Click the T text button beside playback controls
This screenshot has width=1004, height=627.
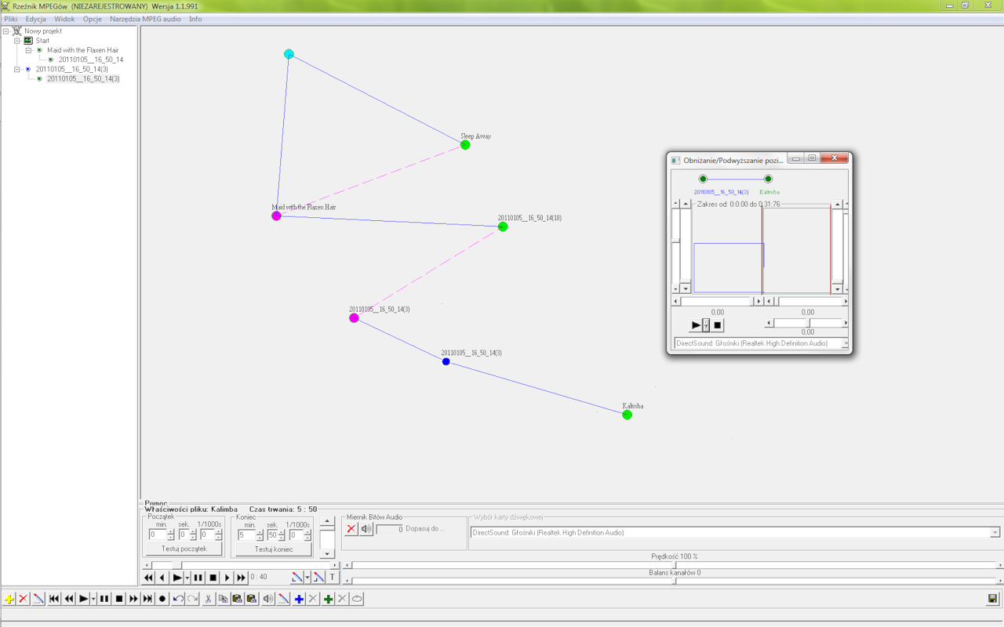pos(332,578)
